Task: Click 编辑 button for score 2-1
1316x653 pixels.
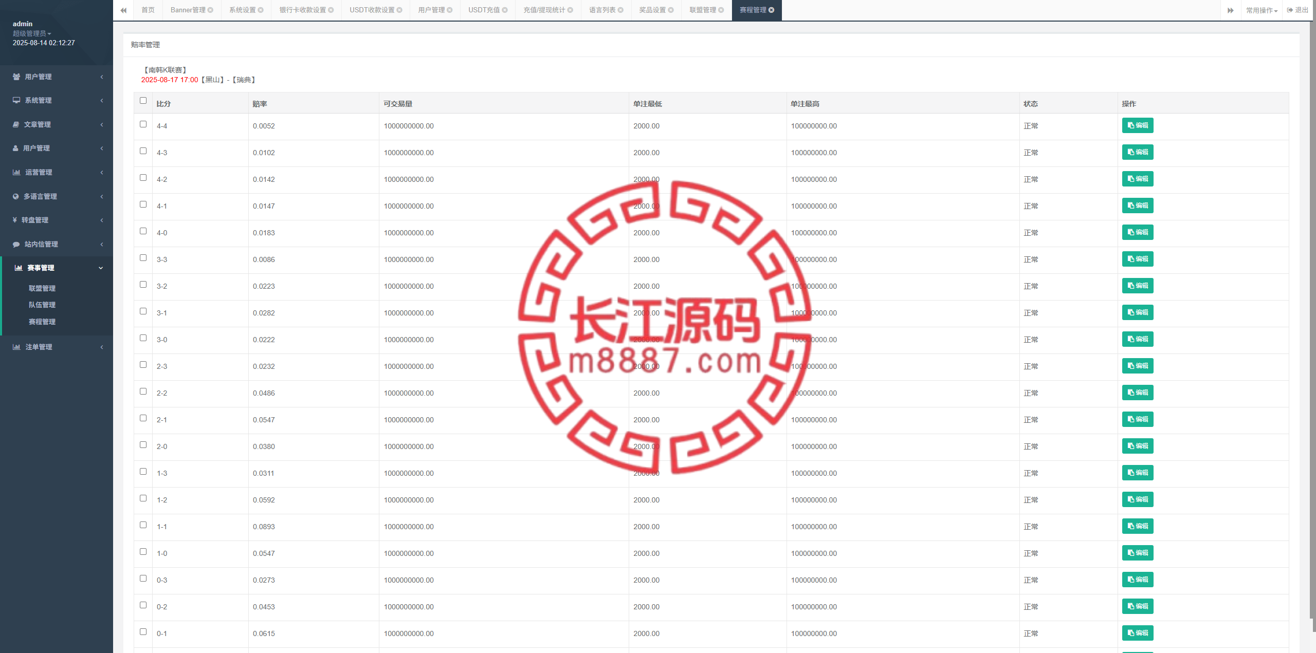Action: [x=1138, y=419]
